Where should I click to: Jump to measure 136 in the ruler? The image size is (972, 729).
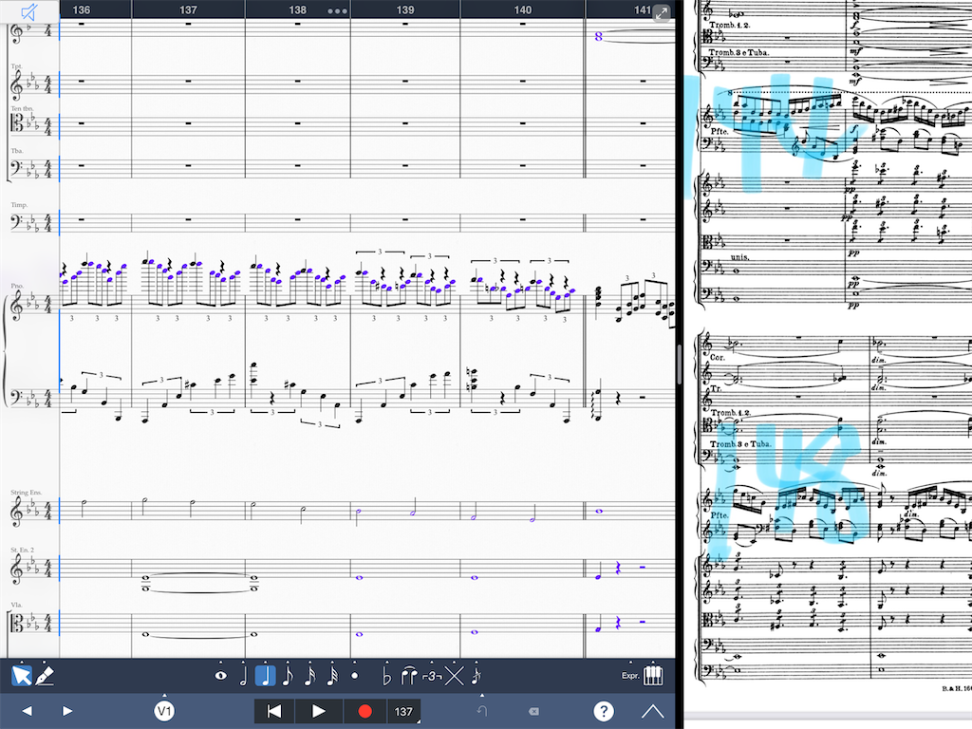point(82,9)
